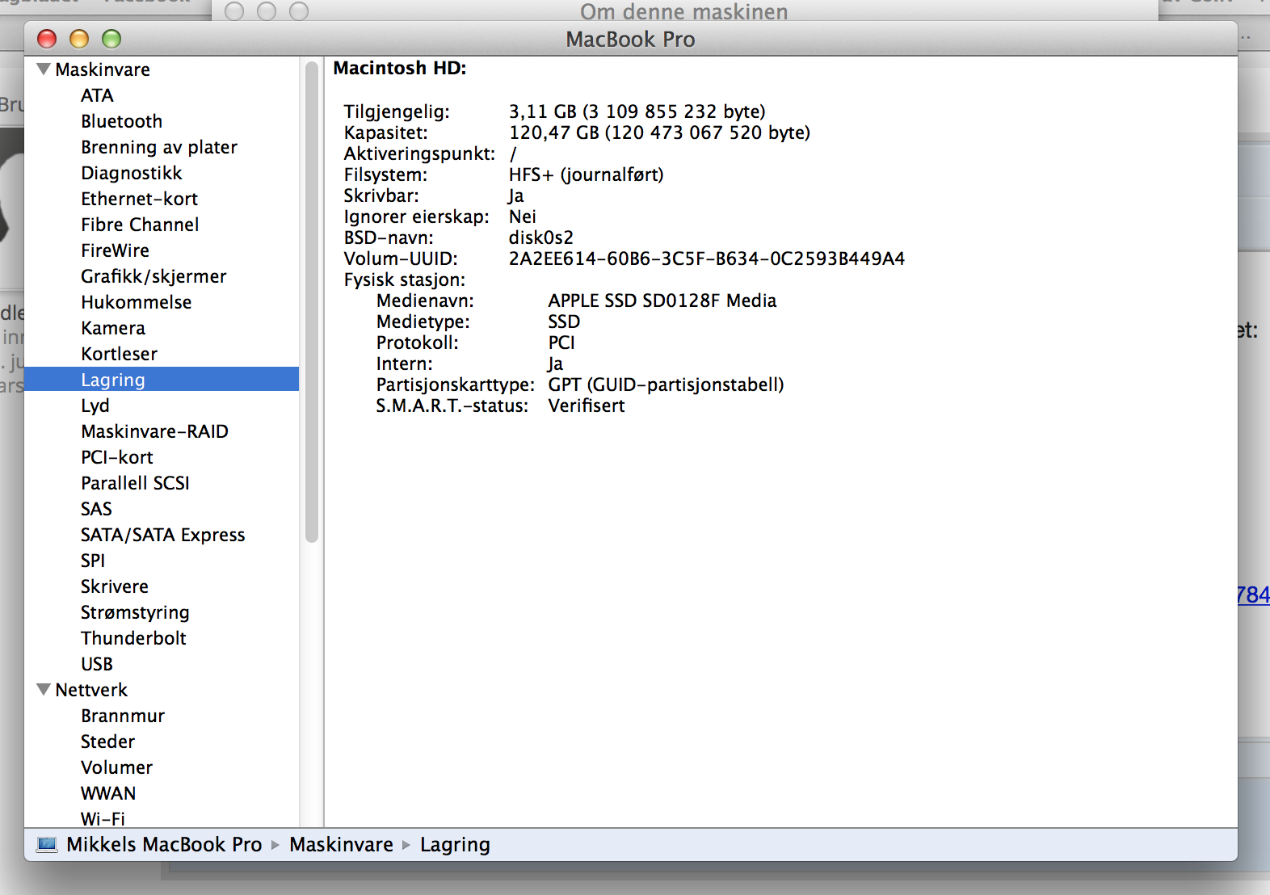Select Skrivere in the sidebar
The height and width of the screenshot is (895, 1270).
click(115, 586)
